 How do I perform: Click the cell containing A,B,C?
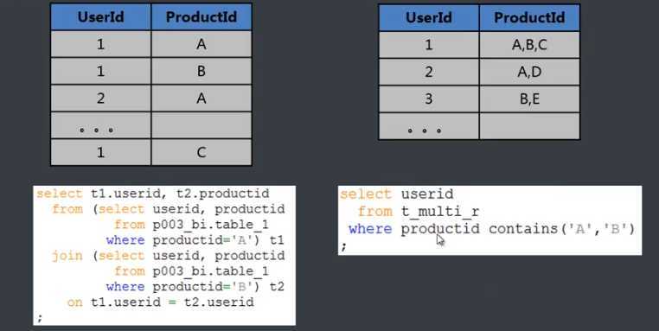[x=529, y=45]
